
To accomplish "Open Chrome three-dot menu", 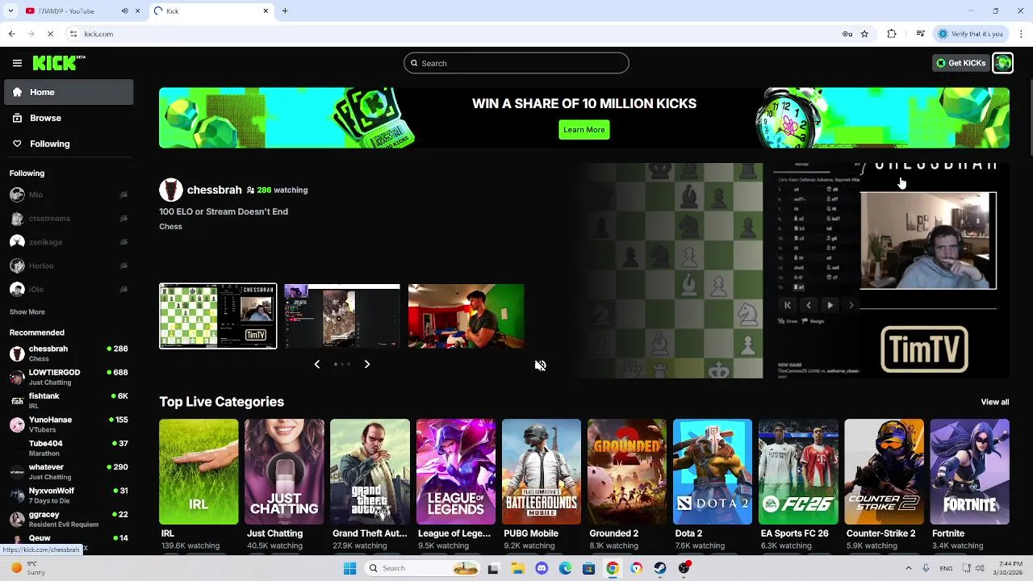I will tap(1020, 34).
